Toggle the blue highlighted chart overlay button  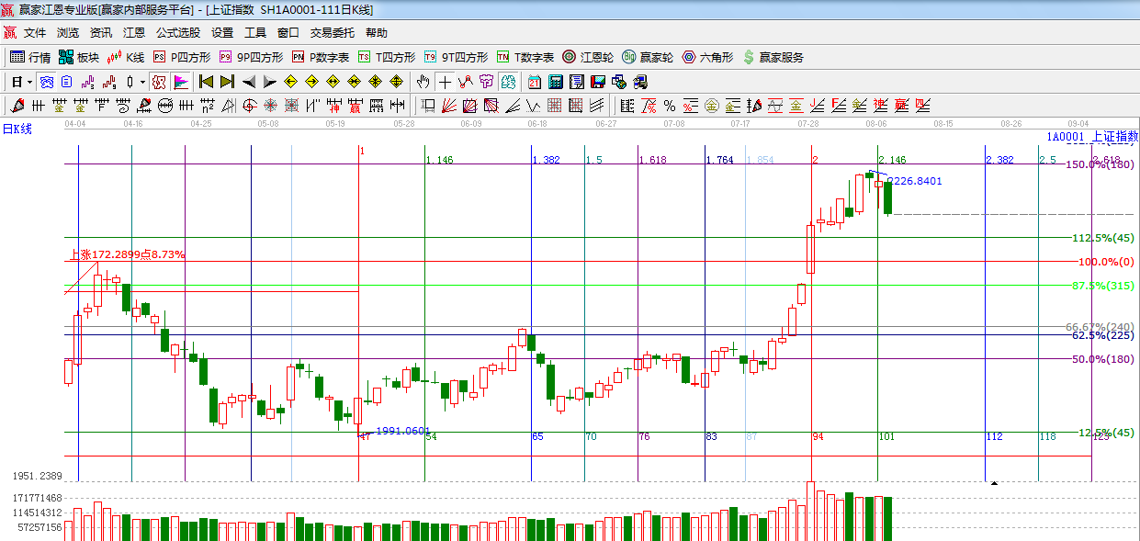click(x=46, y=82)
